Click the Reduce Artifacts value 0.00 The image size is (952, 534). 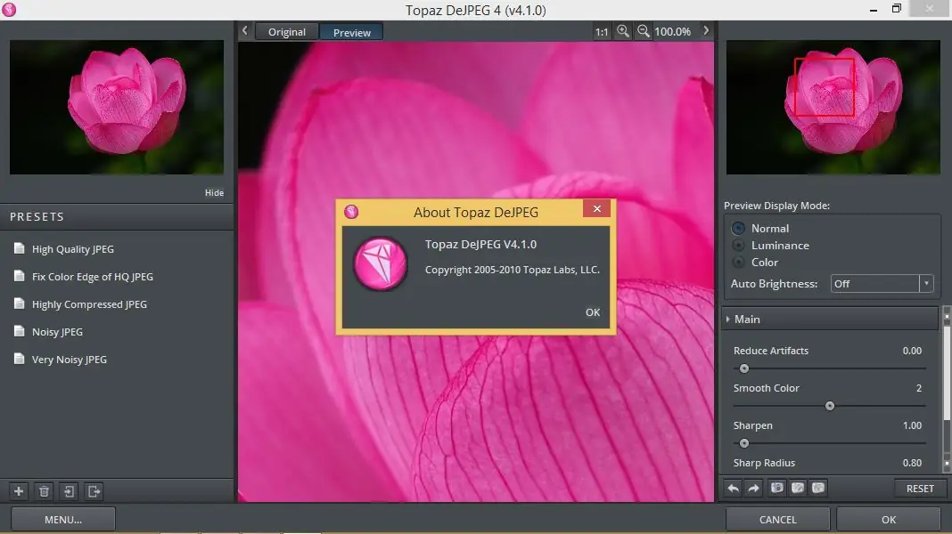[x=912, y=351]
